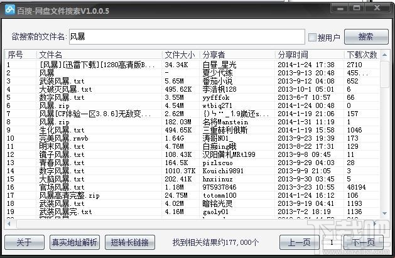The width and height of the screenshot is (395, 258).
Task: Click 短转长链接 button
Action: pos(130,242)
